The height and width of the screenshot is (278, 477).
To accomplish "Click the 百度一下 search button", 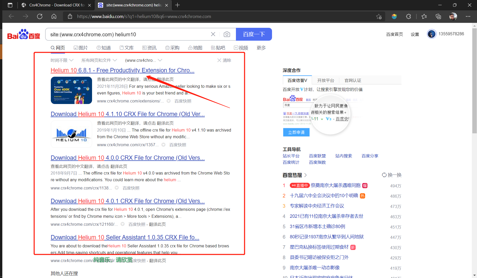I will tap(254, 34).
